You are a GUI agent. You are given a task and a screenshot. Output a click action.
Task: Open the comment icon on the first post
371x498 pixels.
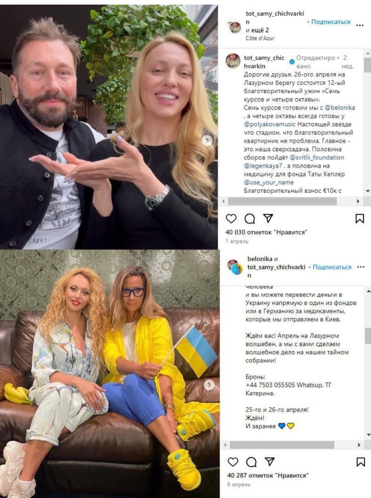250,219
